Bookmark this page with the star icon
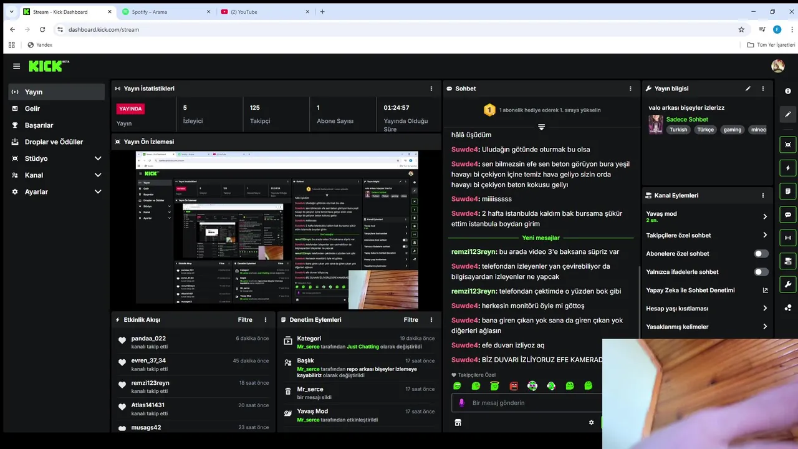Screen dimensions: 798x449 coord(741,29)
